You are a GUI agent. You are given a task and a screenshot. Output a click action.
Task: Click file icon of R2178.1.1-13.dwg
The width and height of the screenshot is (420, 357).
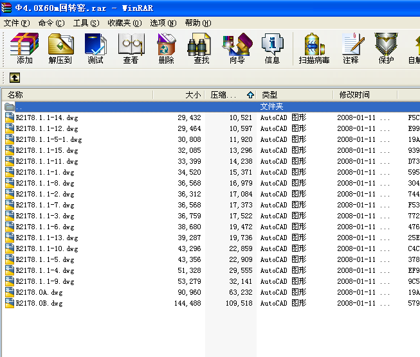10,238
